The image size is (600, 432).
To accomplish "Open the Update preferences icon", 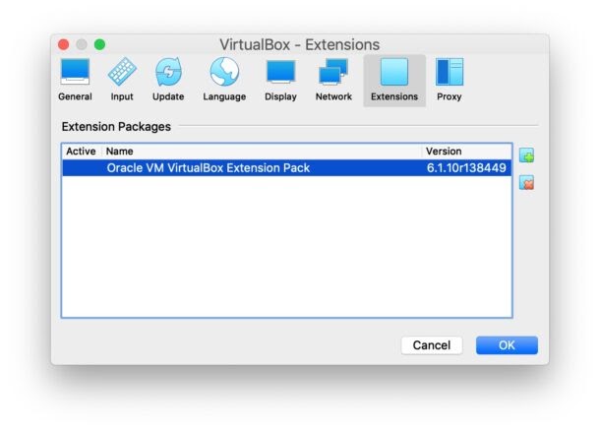I will [168, 80].
